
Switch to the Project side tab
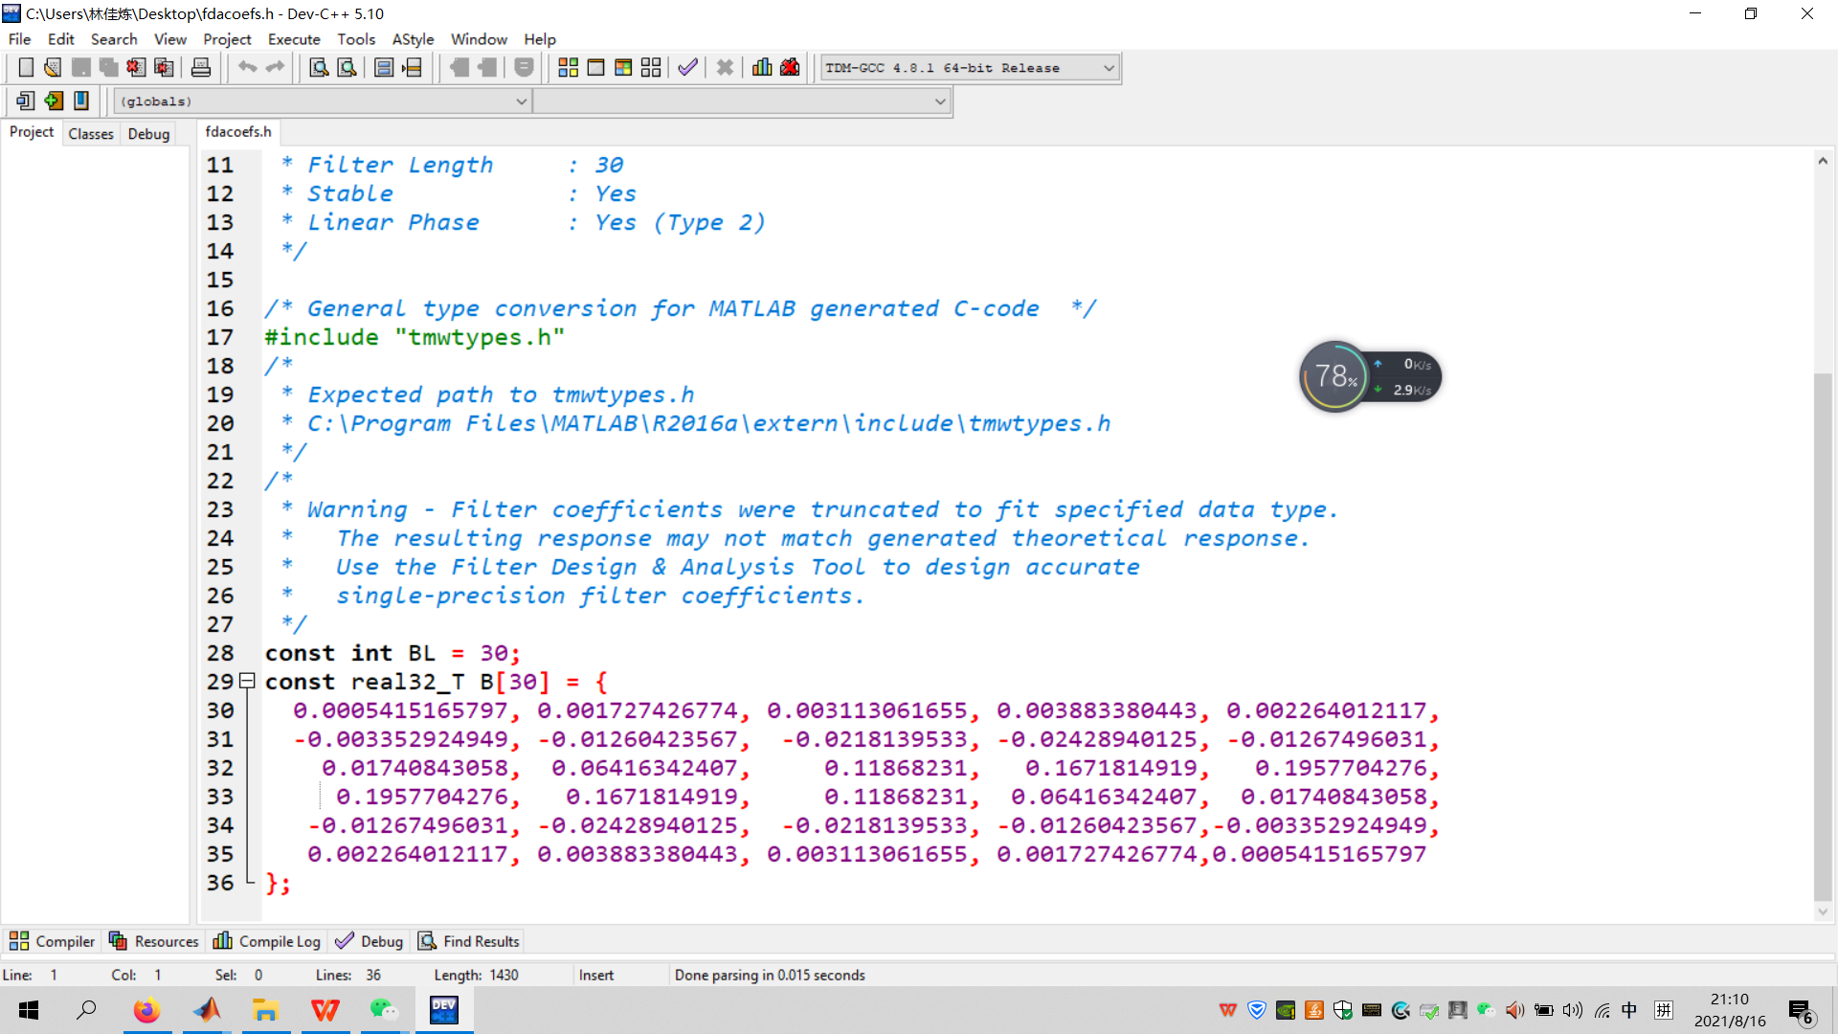(x=32, y=132)
